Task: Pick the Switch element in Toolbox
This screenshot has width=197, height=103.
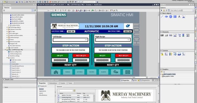Action: click(x=188, y=35)
